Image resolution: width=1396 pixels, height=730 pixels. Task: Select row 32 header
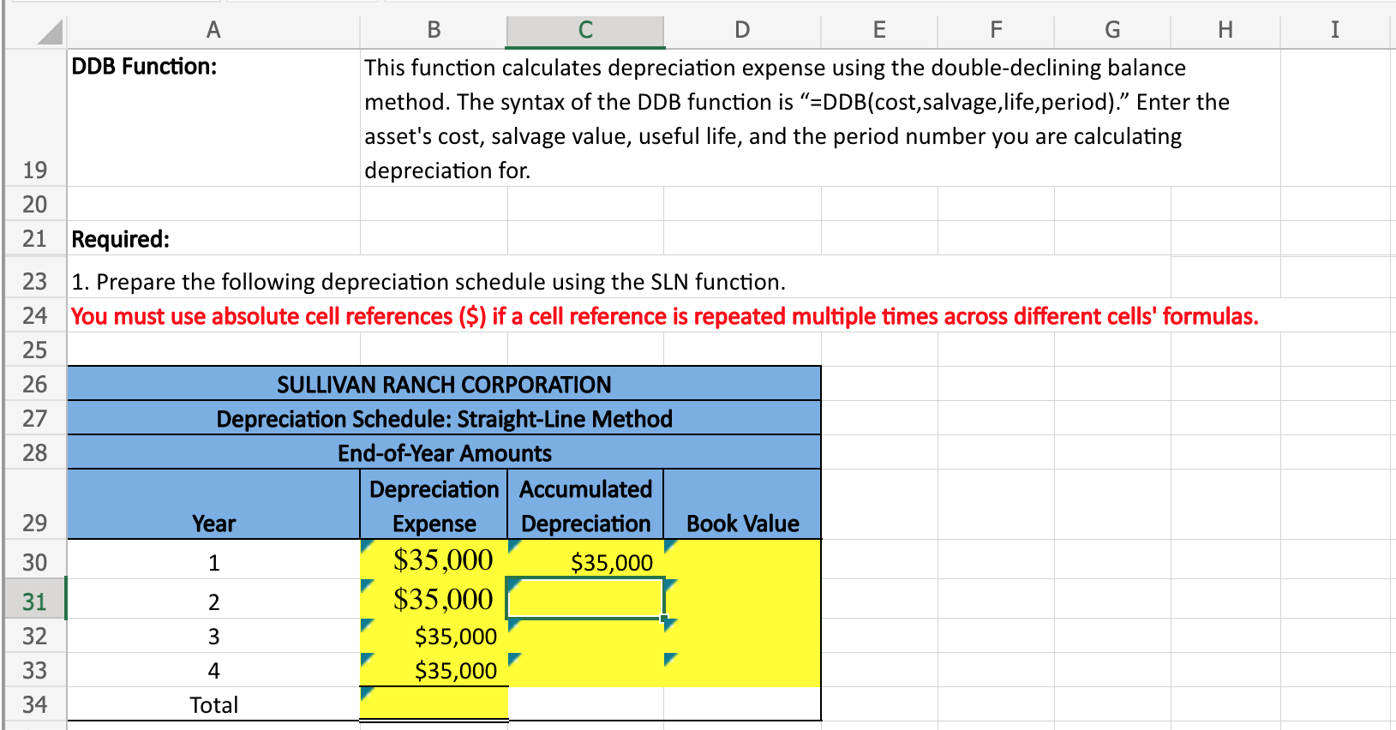(34, 636)
